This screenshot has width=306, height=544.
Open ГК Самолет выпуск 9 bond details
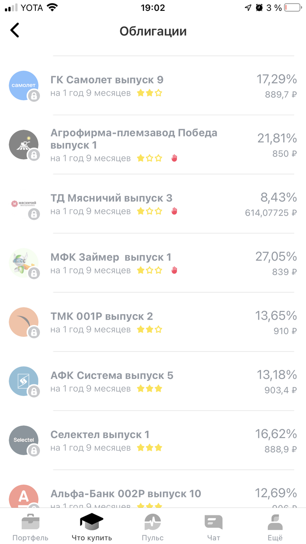click(x=107, y=79)
